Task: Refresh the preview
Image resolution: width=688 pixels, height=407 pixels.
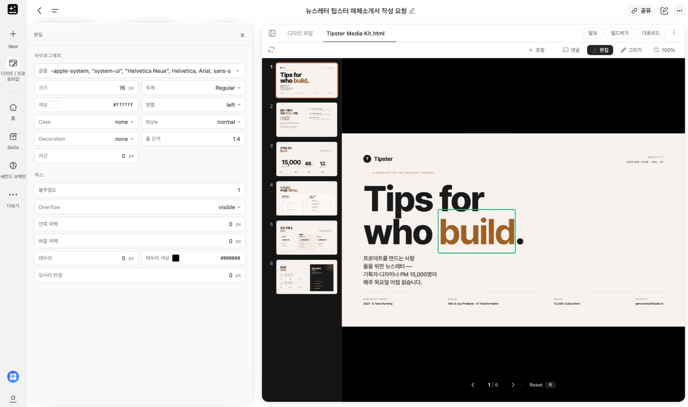Action: tap(271, 50)
